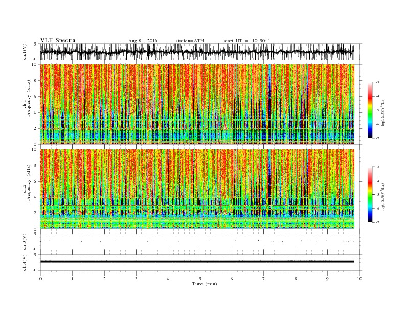
Task: Click time axis tick label "4"
Action: pyautogui.click(x=168, y=279)
